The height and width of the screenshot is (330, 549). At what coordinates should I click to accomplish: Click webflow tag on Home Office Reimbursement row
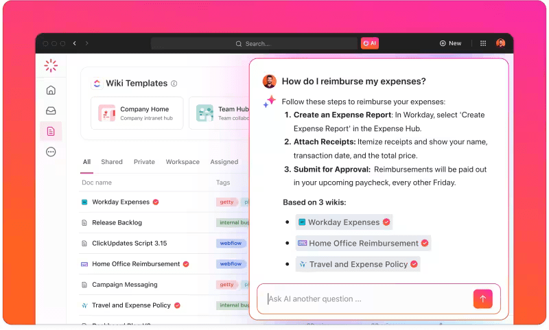coord(231,264)
